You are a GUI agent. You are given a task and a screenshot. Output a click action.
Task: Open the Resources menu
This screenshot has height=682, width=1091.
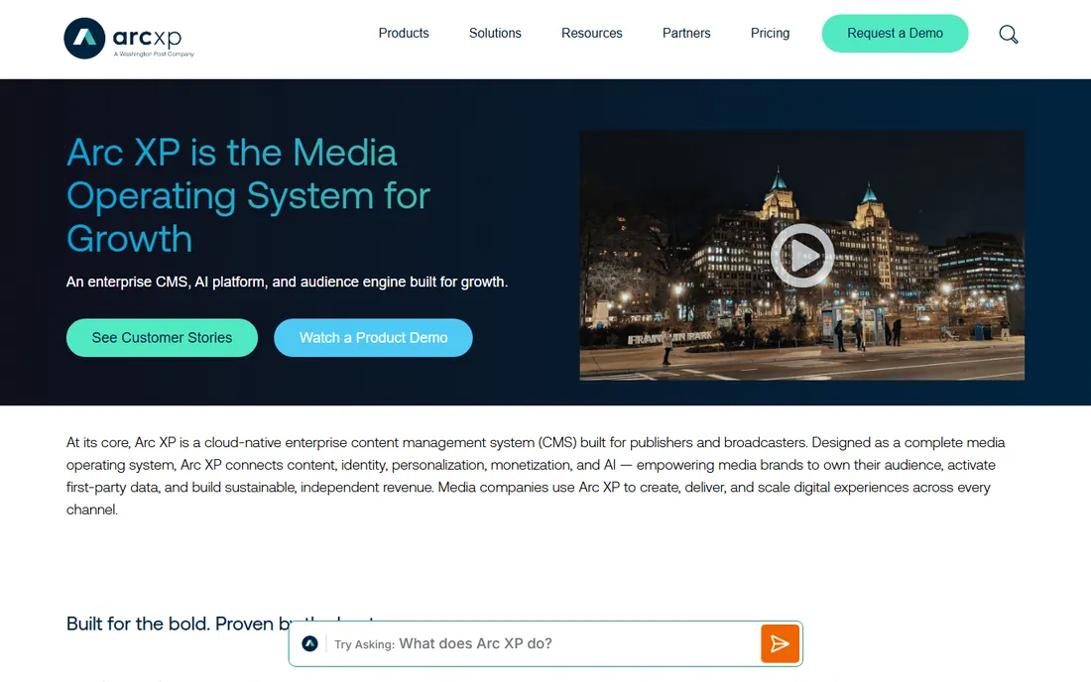[591, 34]
